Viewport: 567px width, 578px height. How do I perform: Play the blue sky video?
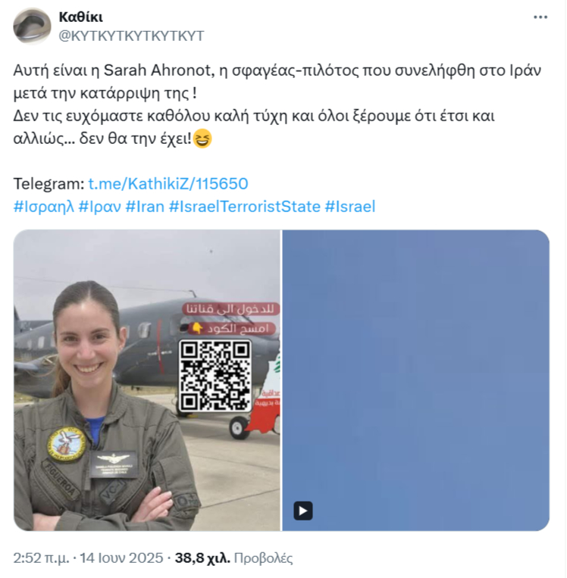pos(303,511)
